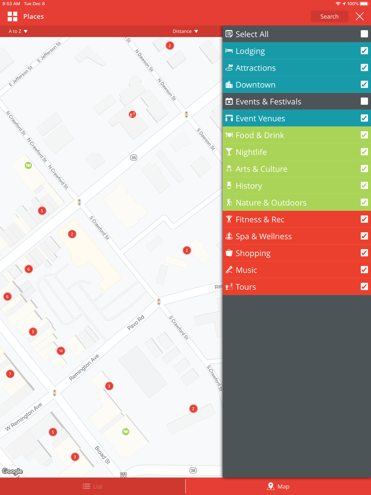The height and width of the screenshot is (495, 371).
Task: Close the filter panel with the X
Action: click(359, 16)
